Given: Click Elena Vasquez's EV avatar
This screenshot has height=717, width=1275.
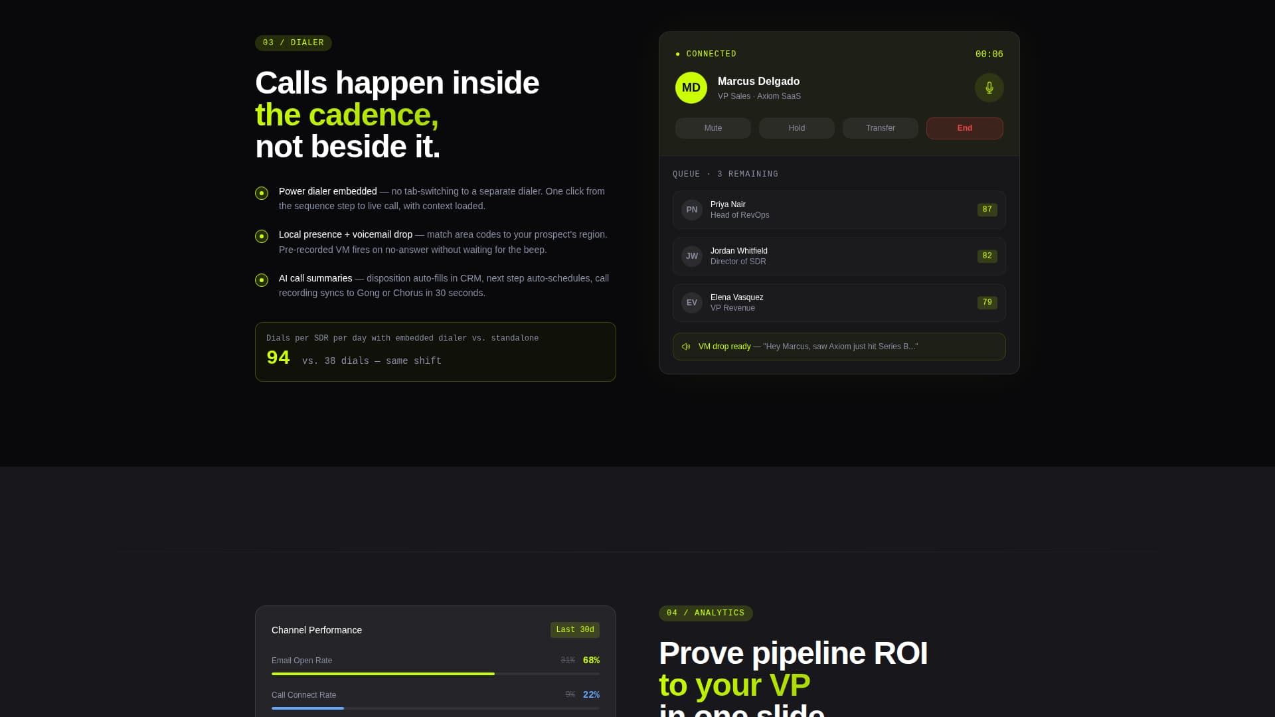Looking at the screenshot, I should pyautogui.click(x=691, y=302).
